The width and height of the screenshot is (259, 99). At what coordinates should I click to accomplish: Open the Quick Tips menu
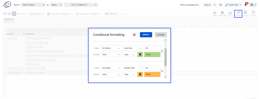(x=233, y=5)
